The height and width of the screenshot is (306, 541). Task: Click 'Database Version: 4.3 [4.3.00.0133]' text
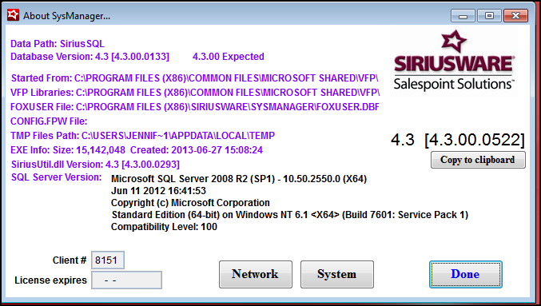pos(90,57)
